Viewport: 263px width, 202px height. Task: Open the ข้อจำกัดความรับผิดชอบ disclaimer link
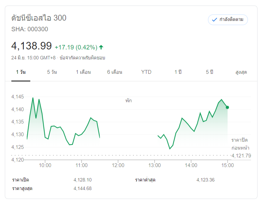click(82, 58)
